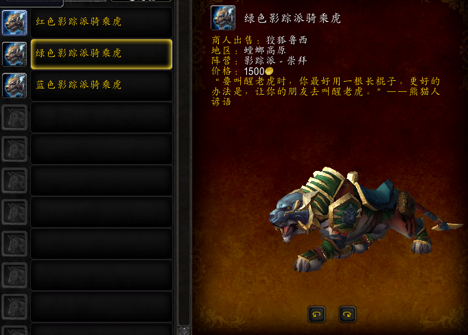The width and height of the screenshot is (468, 335).
Task: Select 蓝色影踪派骑乘虎 in the list
Action: (102, 86)
